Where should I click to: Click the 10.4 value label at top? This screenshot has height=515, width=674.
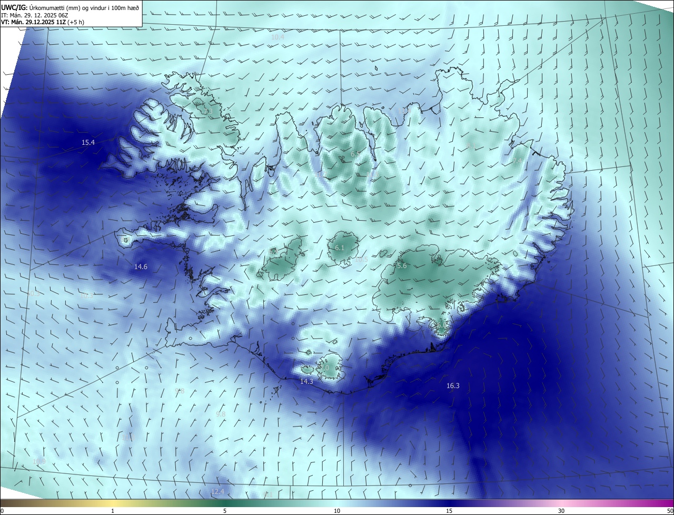[x=277, y=37]
